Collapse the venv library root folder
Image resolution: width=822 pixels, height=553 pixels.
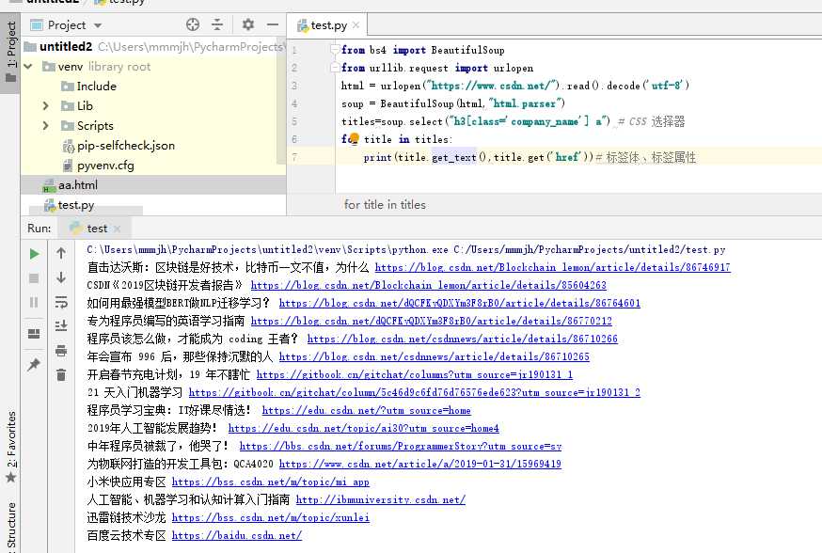click(29, 67)
